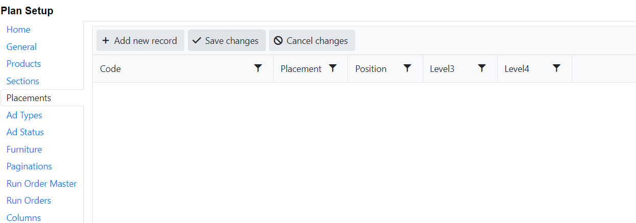Open the Sections page

(23, 81)
